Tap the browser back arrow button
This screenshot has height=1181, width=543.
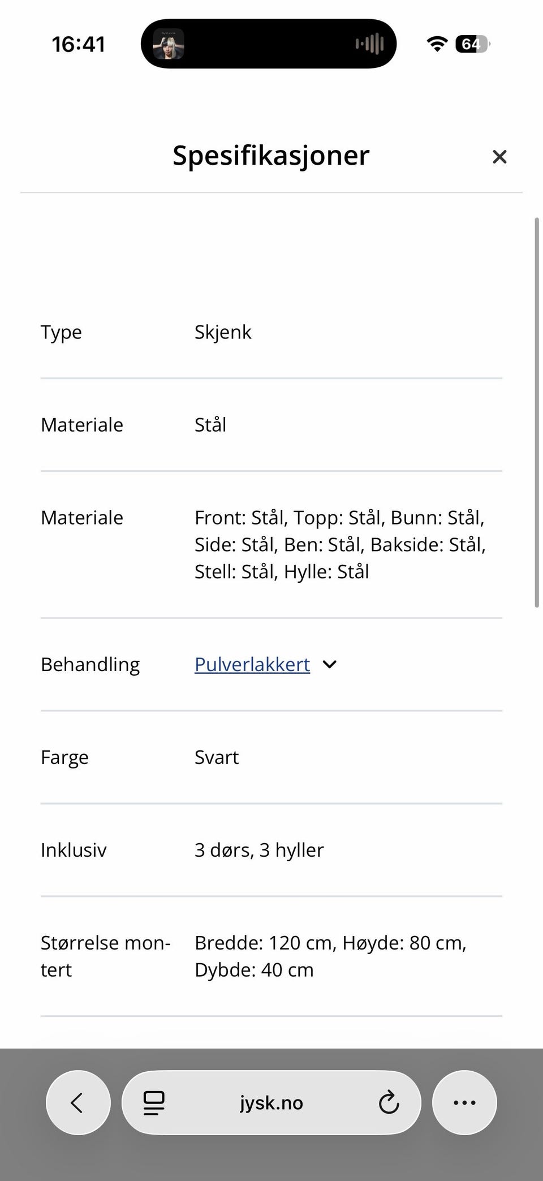[77, 1102]
